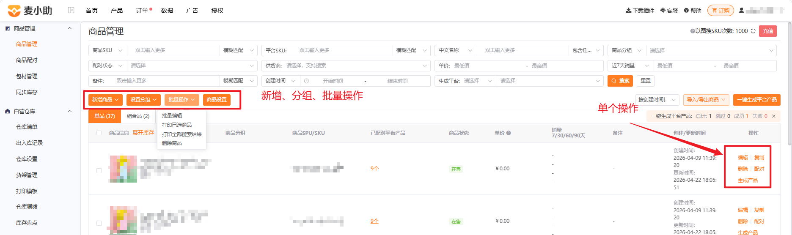Screen dimensions: 792x235
Task: Choose 打印已选商品 from the batch menu
Action: tap(177, 125)
